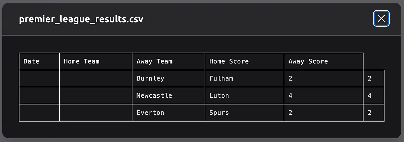Click the empty Date cell in Burnley's row
The image size is (404, 142).
(x=39, y=78)
